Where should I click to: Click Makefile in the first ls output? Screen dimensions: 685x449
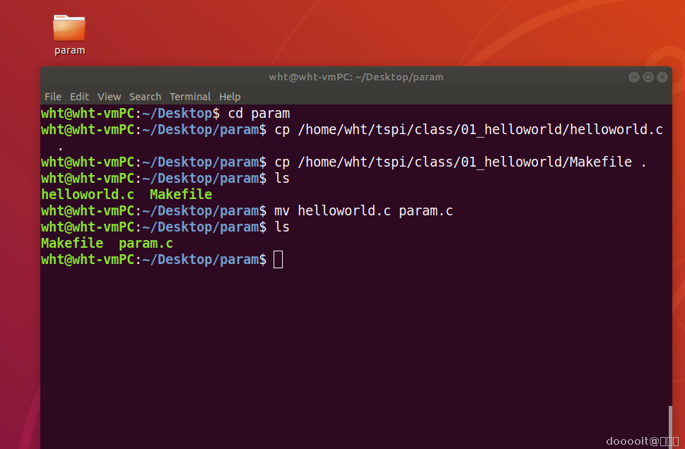point(181,194)
